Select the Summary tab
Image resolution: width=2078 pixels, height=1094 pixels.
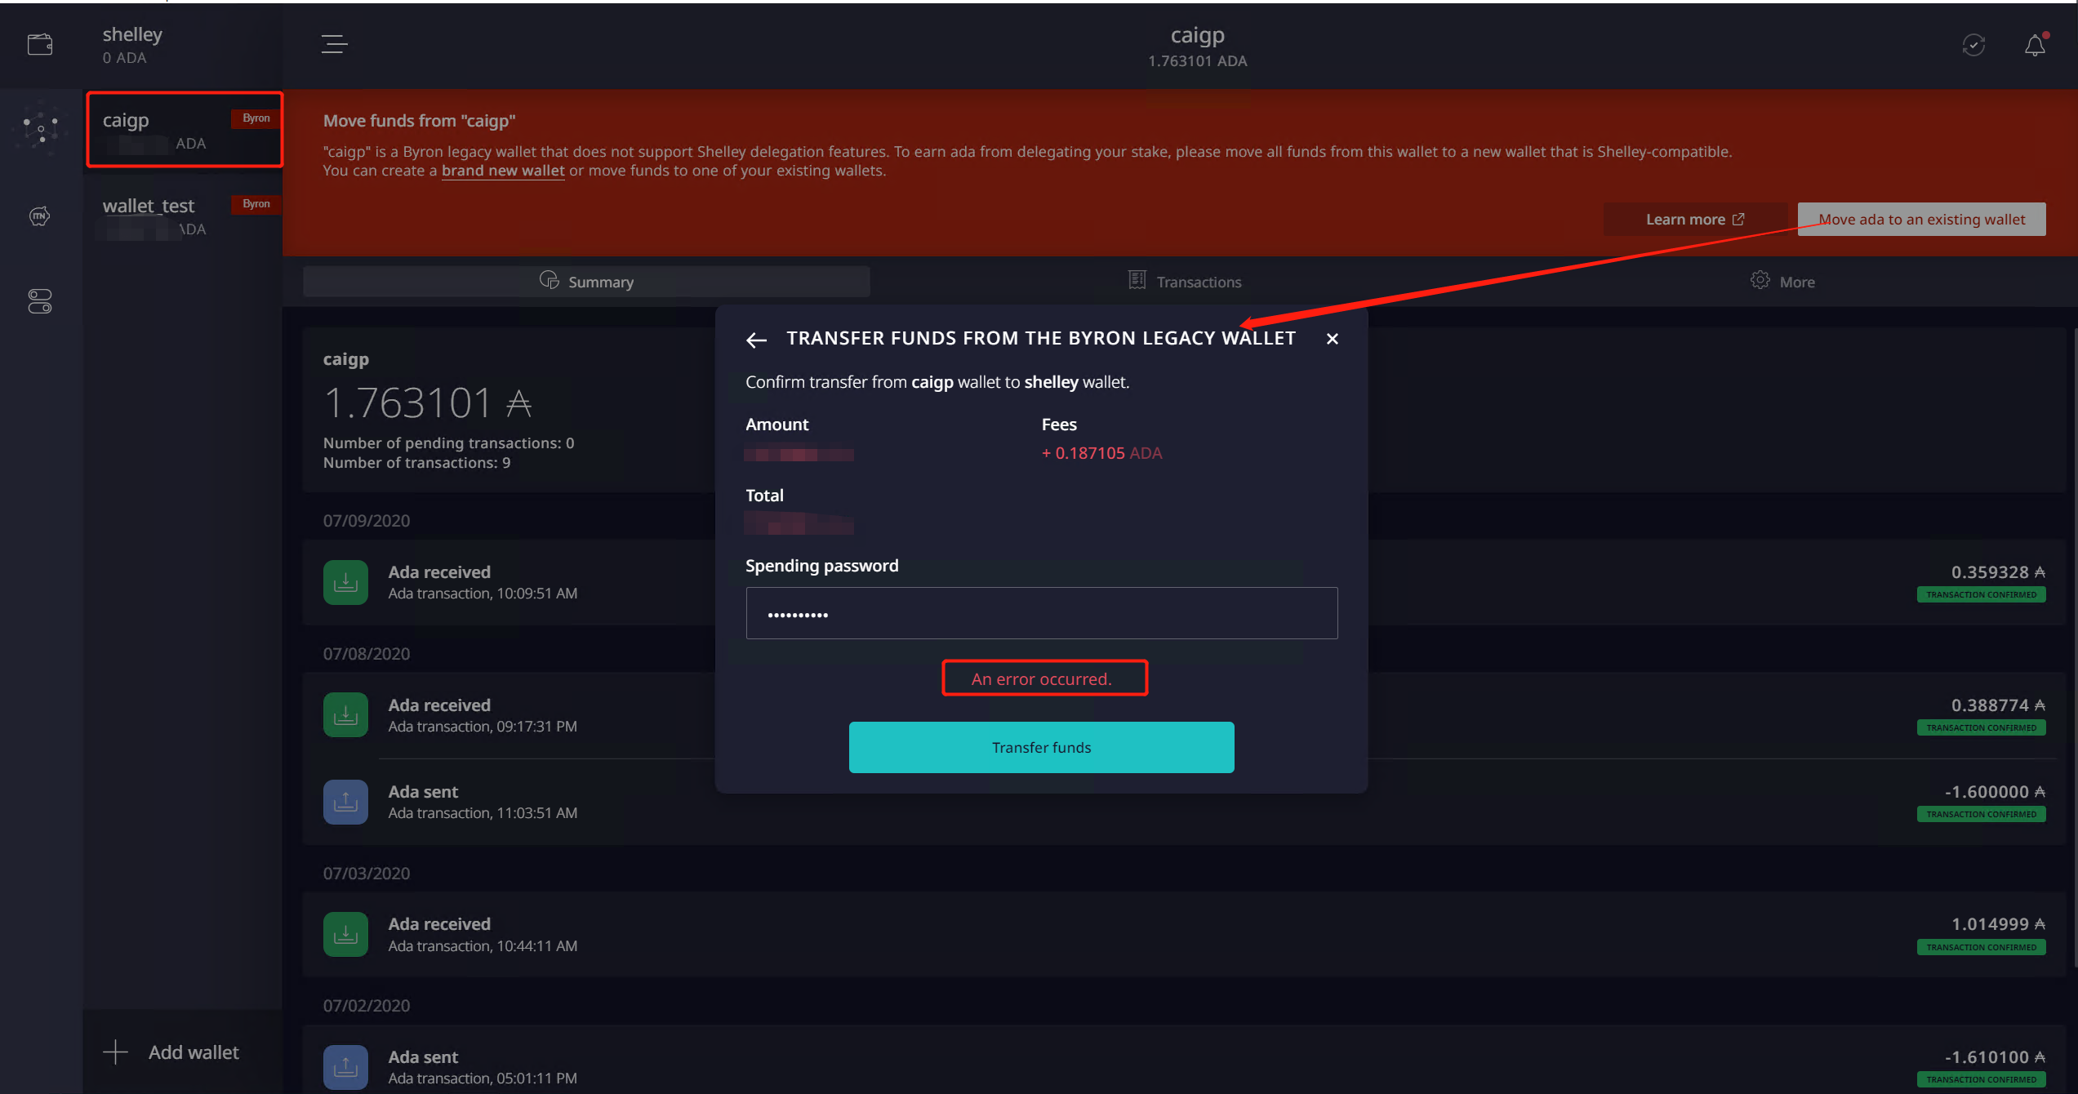point(586,282)
